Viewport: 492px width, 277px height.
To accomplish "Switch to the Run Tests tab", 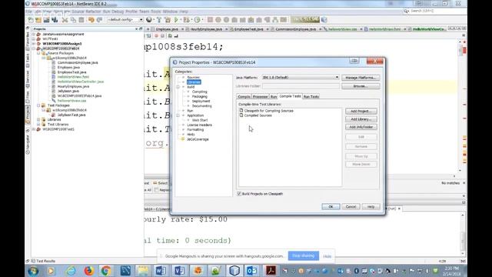I will click(x=311, y=96).
